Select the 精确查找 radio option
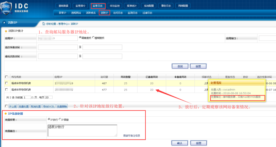The height and width of the screenshot is (147, 276). pos(80,37)
